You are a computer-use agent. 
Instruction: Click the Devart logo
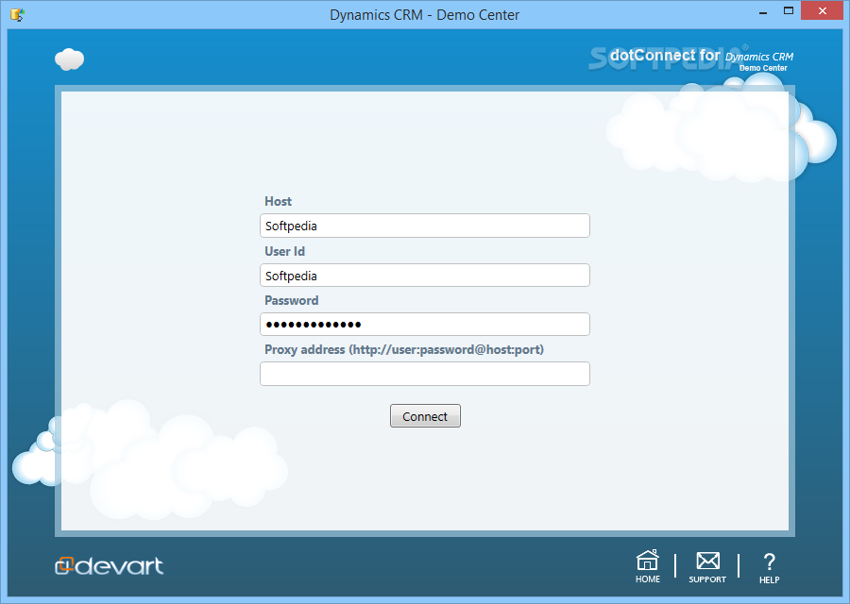(109, 565)
